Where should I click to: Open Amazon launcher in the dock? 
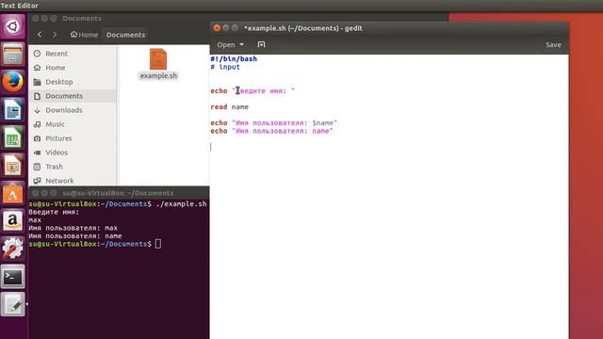coord(12,221)
